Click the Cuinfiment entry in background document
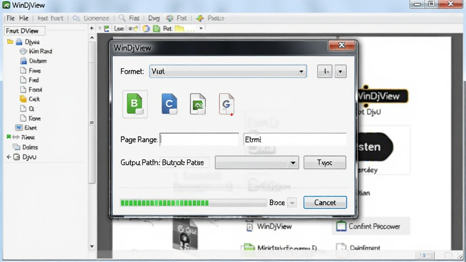This screenshot has width=466, height=262. coord(365,247)
